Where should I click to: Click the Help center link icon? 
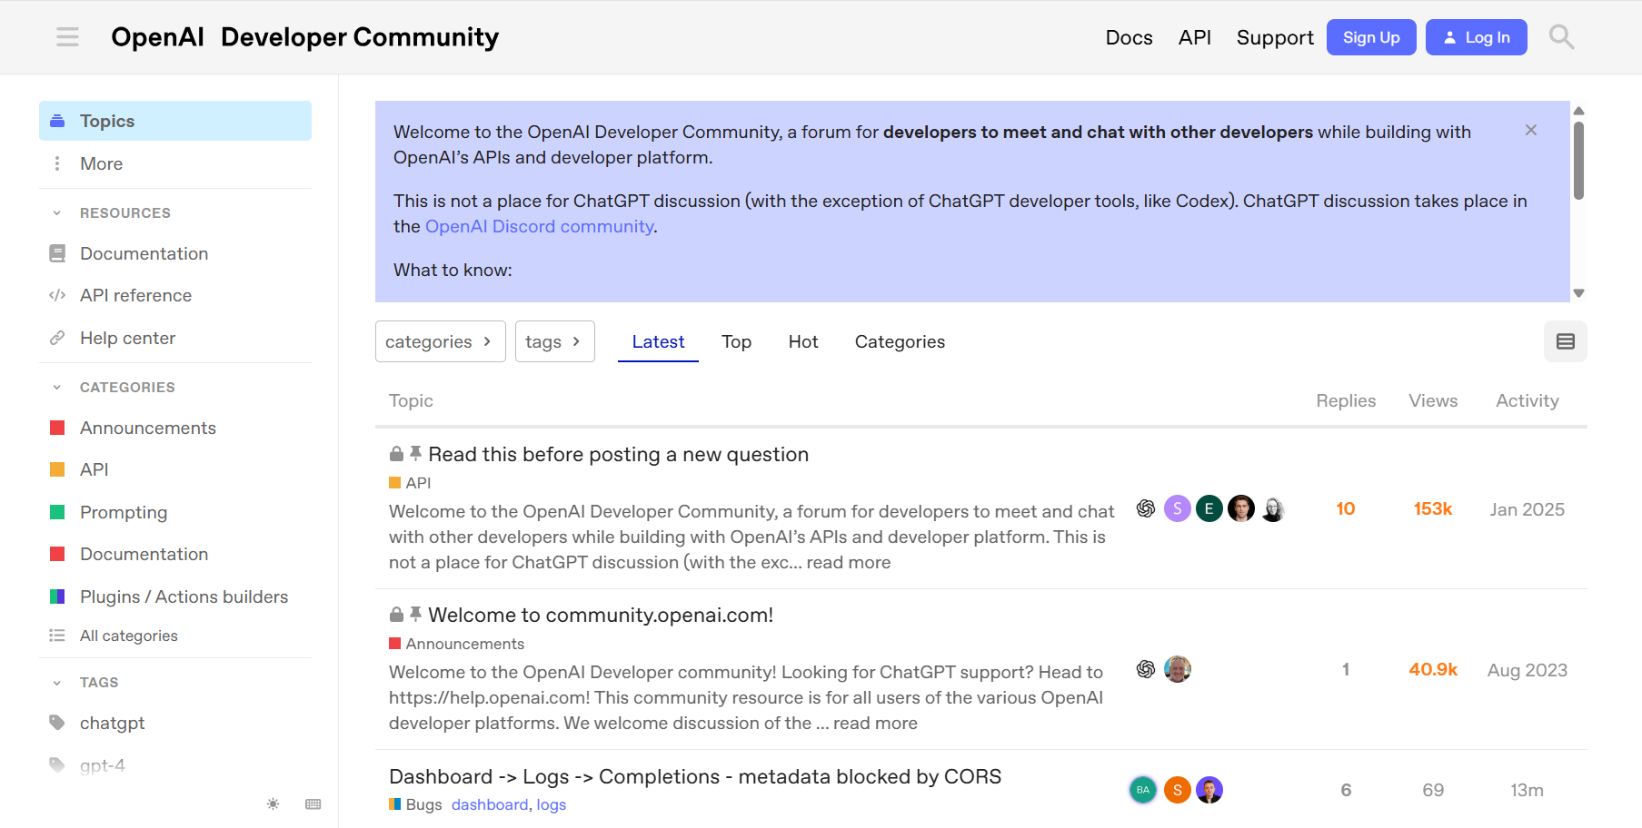(57, 338)
